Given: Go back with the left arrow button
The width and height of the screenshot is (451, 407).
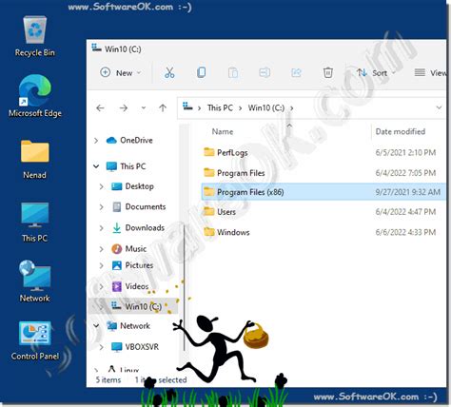Looking at the screenshot, I should click(100, 108).
